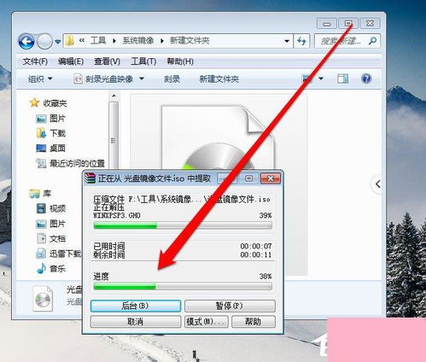
Task: Open the 组织 dropdown
Action: (x=40, y=79)
